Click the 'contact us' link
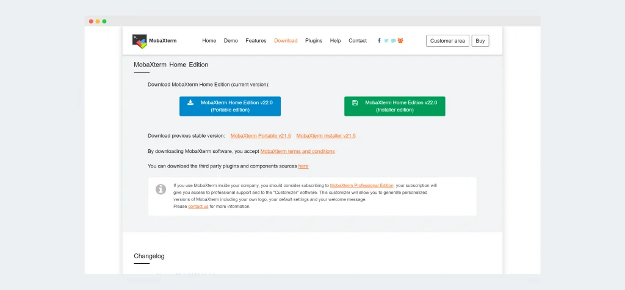 198,207
